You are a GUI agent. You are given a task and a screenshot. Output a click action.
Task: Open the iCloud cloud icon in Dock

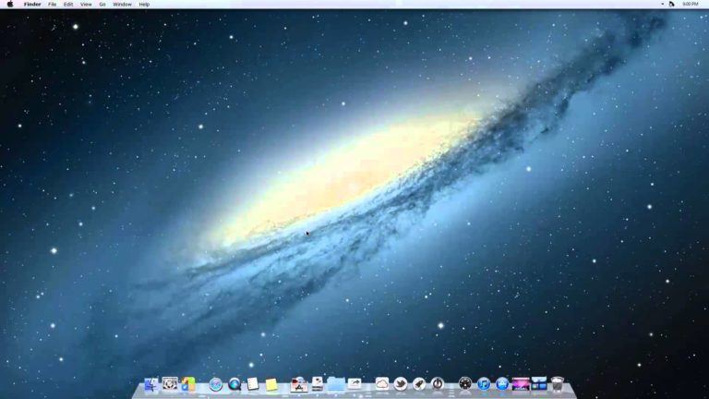pyautogui.click(x=382, y=384)
